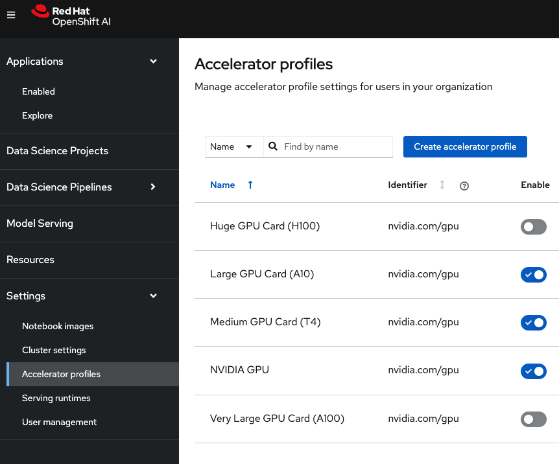
Task: Enable the Very Large GPU Card (A100) profile
Action: (533, 419)
